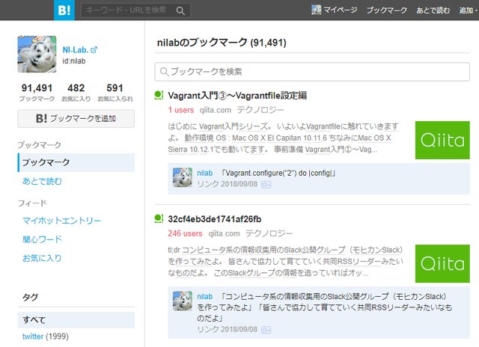Open あとで読む in the top navigation

[433, 10]
